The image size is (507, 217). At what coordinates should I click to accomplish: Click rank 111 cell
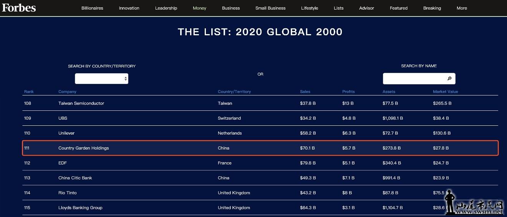(27, 148)
